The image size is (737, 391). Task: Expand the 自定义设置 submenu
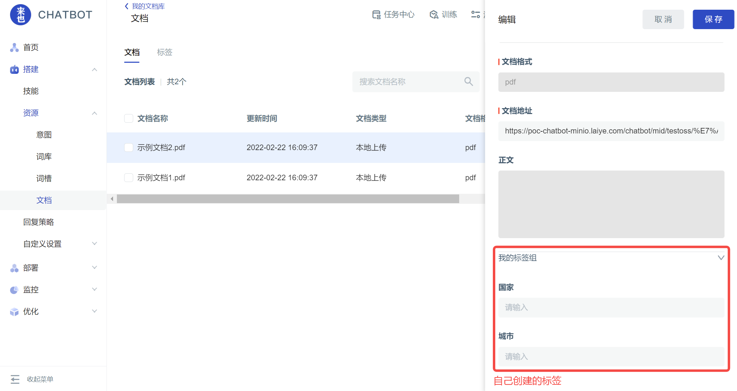tap(94, 244)
